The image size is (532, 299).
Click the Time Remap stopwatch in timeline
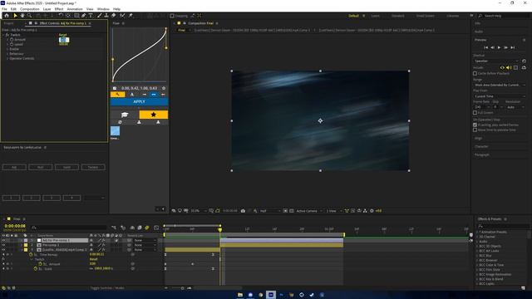(31, 255)
